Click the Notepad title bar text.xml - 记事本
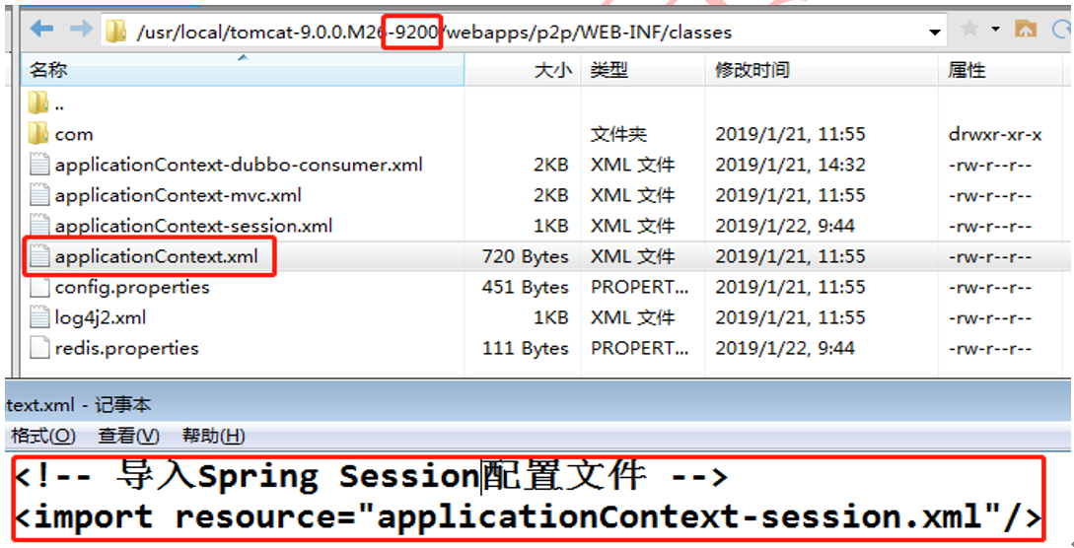The image size is (1074, 548). [77, 406]
